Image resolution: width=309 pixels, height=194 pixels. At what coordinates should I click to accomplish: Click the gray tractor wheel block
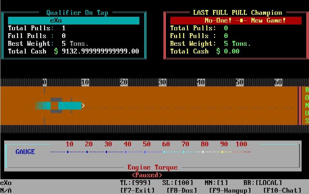pos(56,105)
